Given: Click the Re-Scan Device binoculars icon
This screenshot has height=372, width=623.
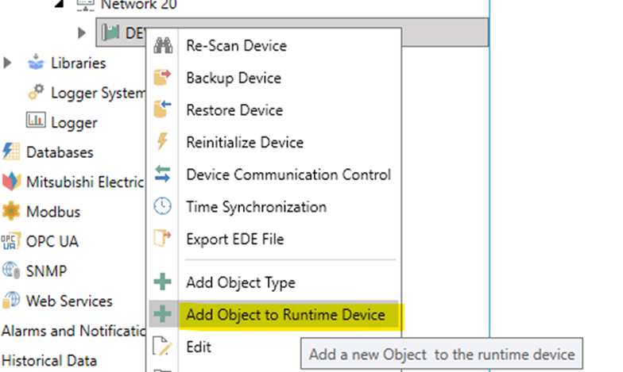Looking at the screenshot, I should (162, 46).
